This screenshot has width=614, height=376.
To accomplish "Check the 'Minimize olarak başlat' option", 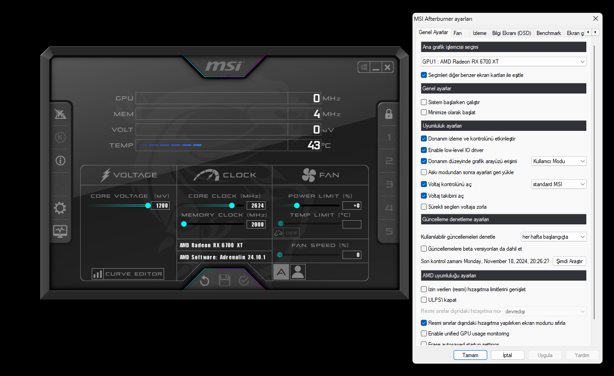I will (x=424, y=112).
